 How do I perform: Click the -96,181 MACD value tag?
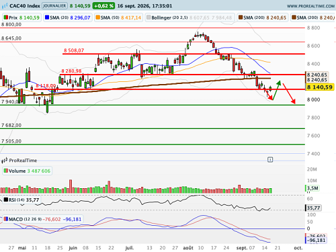316,241
